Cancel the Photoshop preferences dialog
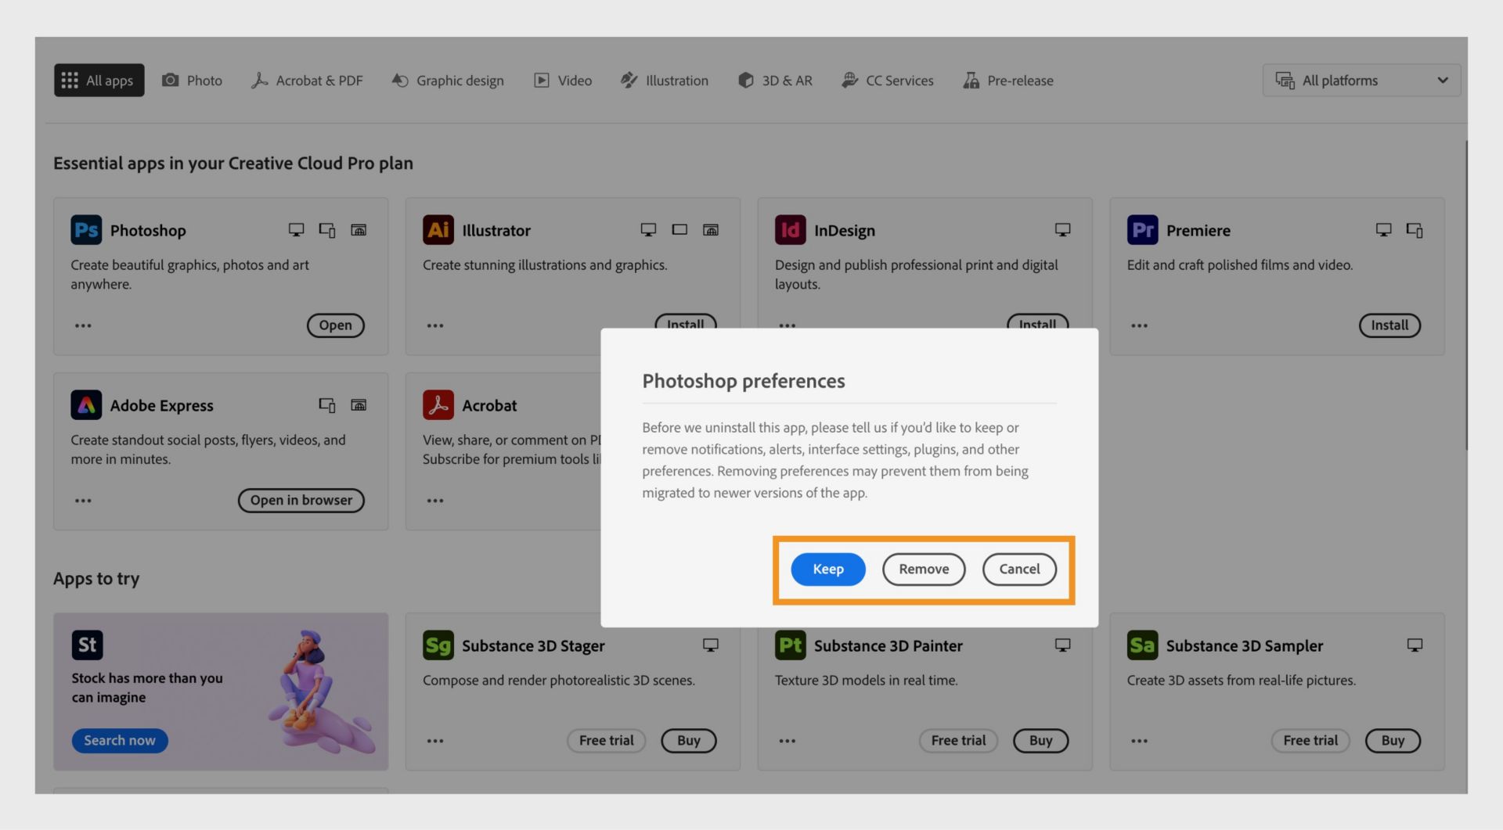 pyautogui.click(x=1019, y=569)
